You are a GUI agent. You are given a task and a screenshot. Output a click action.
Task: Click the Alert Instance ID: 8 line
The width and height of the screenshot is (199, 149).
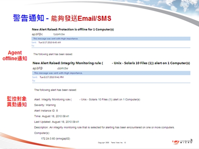[x=46, y=111]
